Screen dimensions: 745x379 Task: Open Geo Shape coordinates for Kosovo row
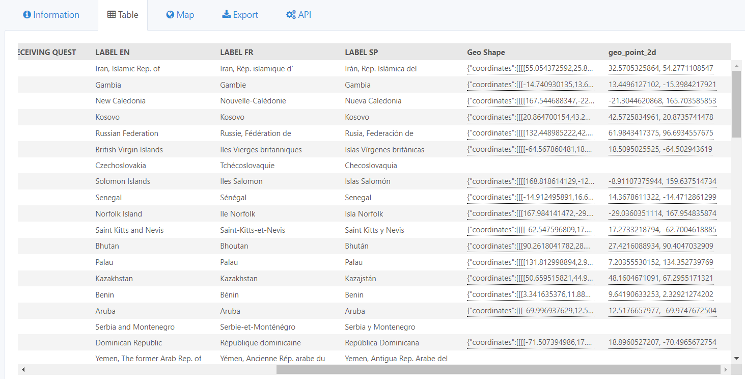(x=530, y=117)
